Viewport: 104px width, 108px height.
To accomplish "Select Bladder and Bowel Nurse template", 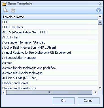I will click(x=50, y=88).
